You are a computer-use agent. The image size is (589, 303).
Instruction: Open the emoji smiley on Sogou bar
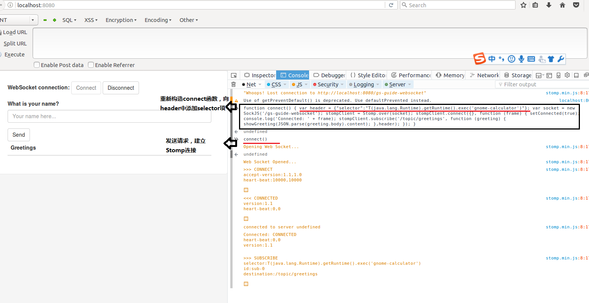511,59
